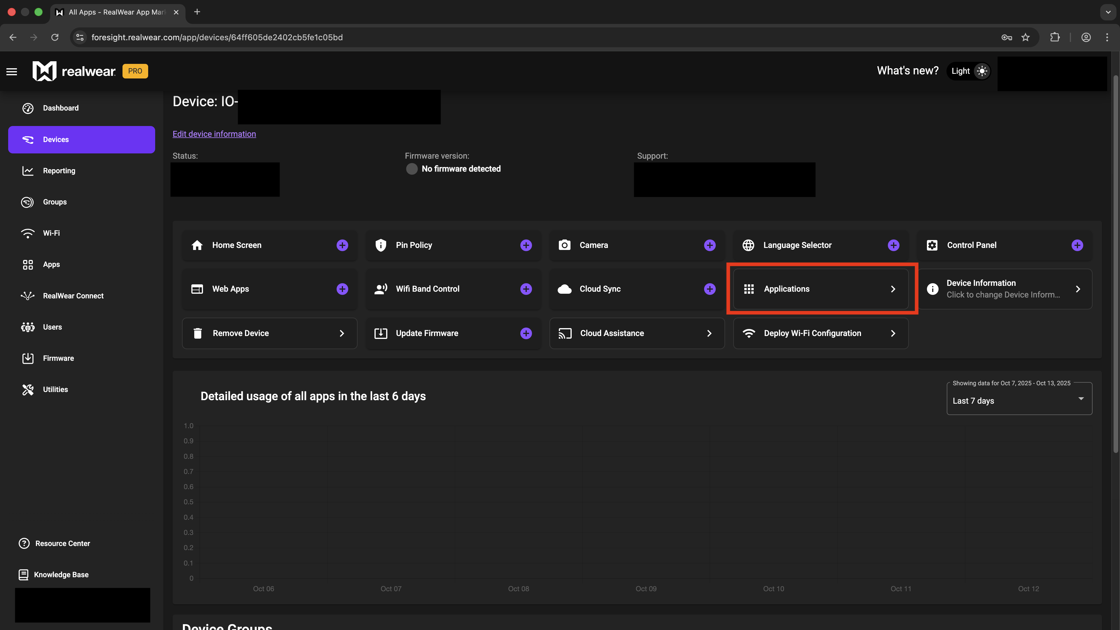
Task: Click the Wifi Band Control icon
Action: (x=381, y=289)
